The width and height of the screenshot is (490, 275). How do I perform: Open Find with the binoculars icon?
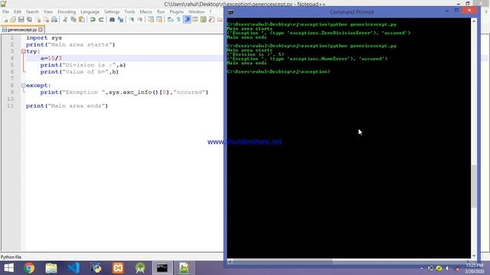[x=112, y=20]
